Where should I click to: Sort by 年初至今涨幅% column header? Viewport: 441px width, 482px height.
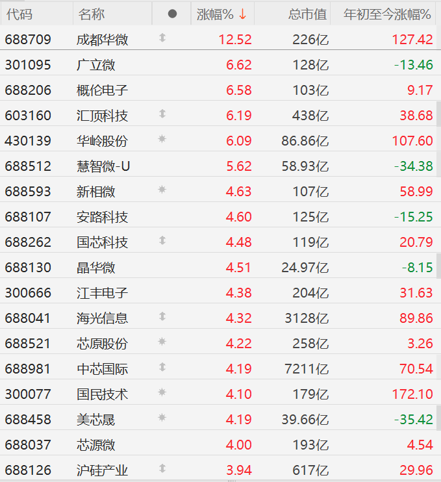coord(387,14)
